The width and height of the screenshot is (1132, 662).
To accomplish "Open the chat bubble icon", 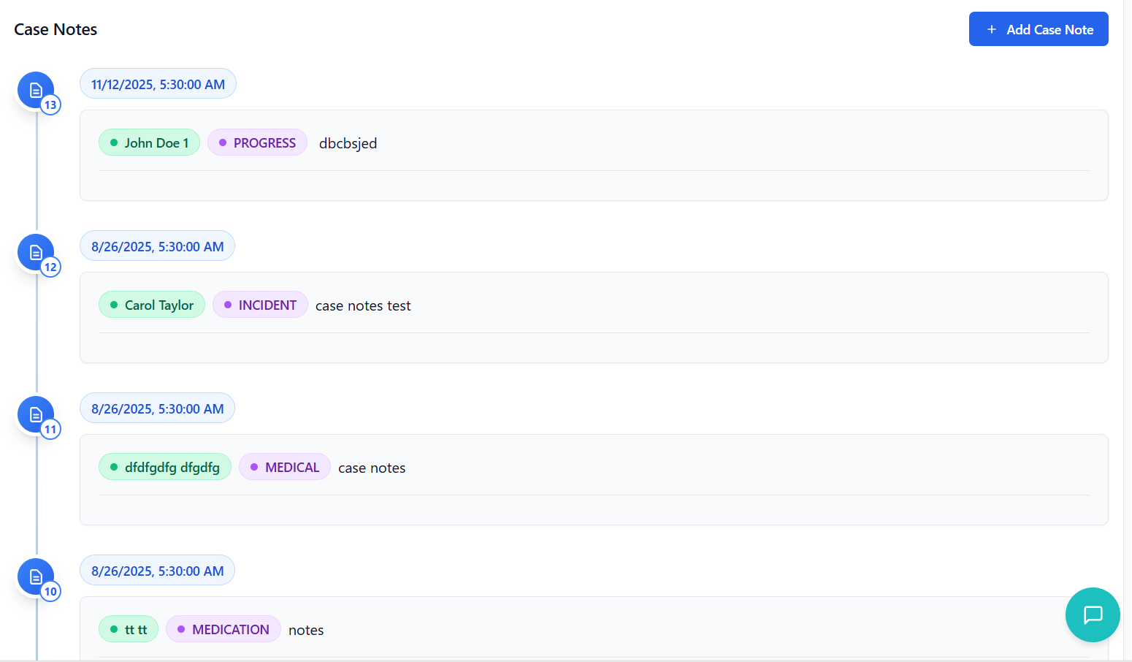I will (1092, 615).
